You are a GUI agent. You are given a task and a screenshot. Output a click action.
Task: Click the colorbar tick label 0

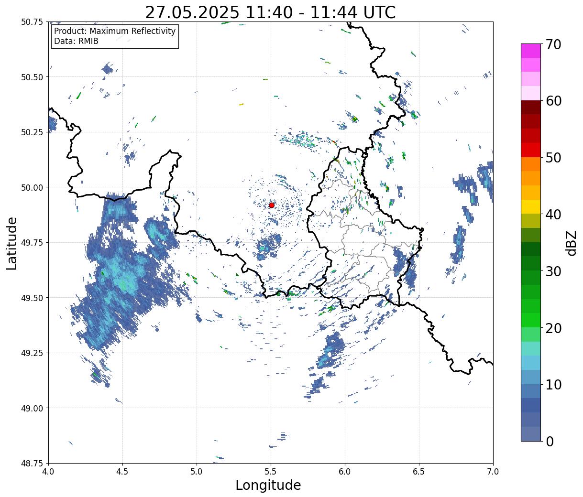(550, 442)
